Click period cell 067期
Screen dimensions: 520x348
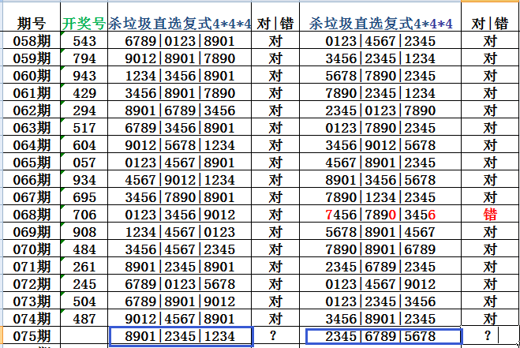[32, 196]
